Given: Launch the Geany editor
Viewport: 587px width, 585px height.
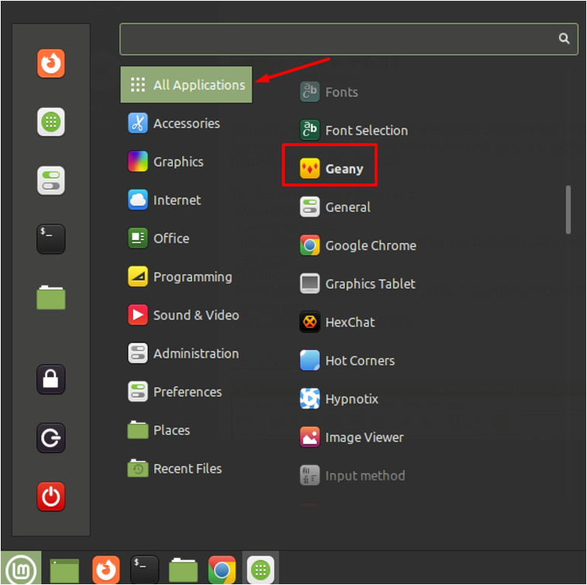Looking at the screenshot, I should pyautogui.click(x=331, y=169).
